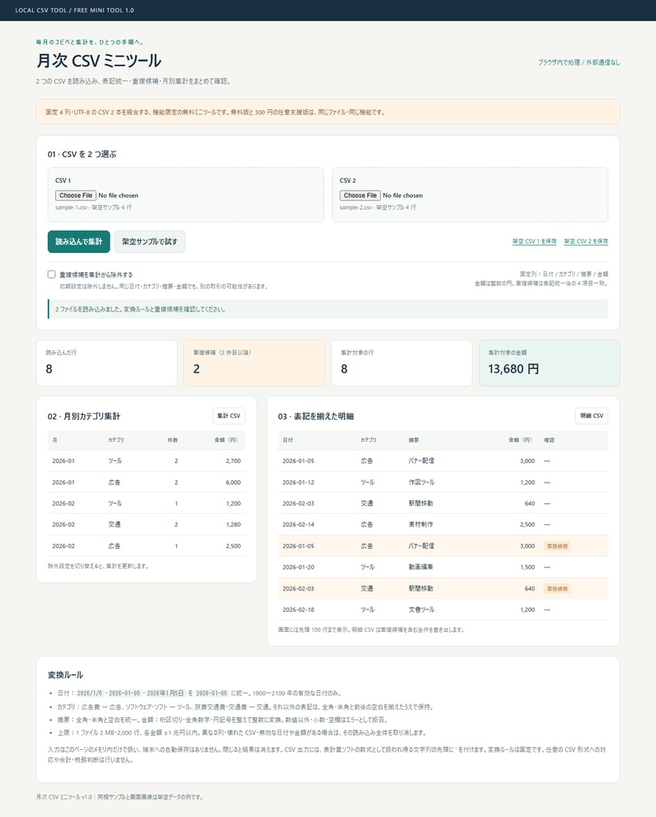This screenshot has width=656, height=817.
Task: Click the 2,700 amount in monthly summary
Action: [x=234, y=461]
